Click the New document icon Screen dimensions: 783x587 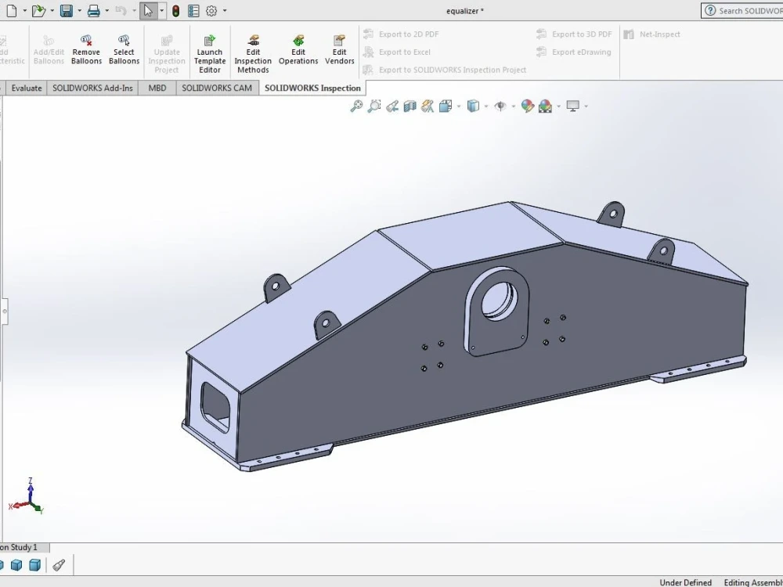[x=12, y=10]
